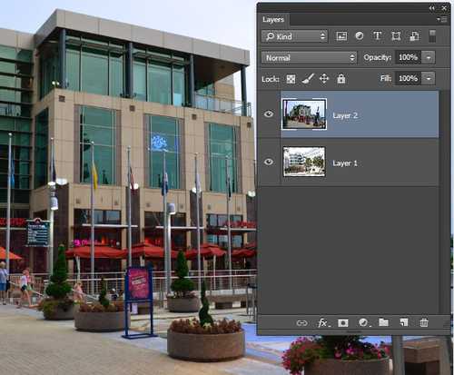
Task: Open the Kind filter type dropdown
Action: [x=294, y=36]
